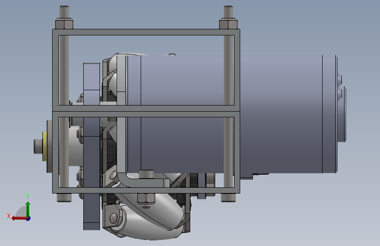Select the yellow washer on the wheel shaft
This screenshot has height=246, width=380.
click(45, 146)
